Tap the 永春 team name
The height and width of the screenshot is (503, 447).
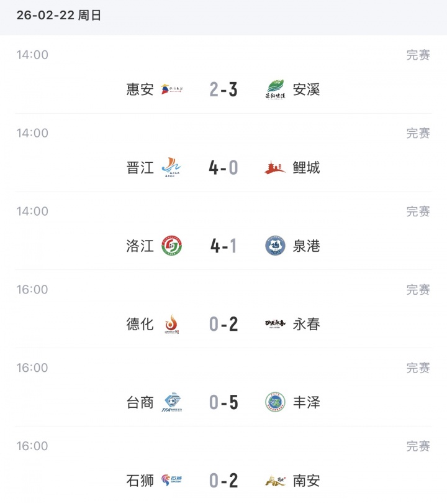tap(307, 324)
